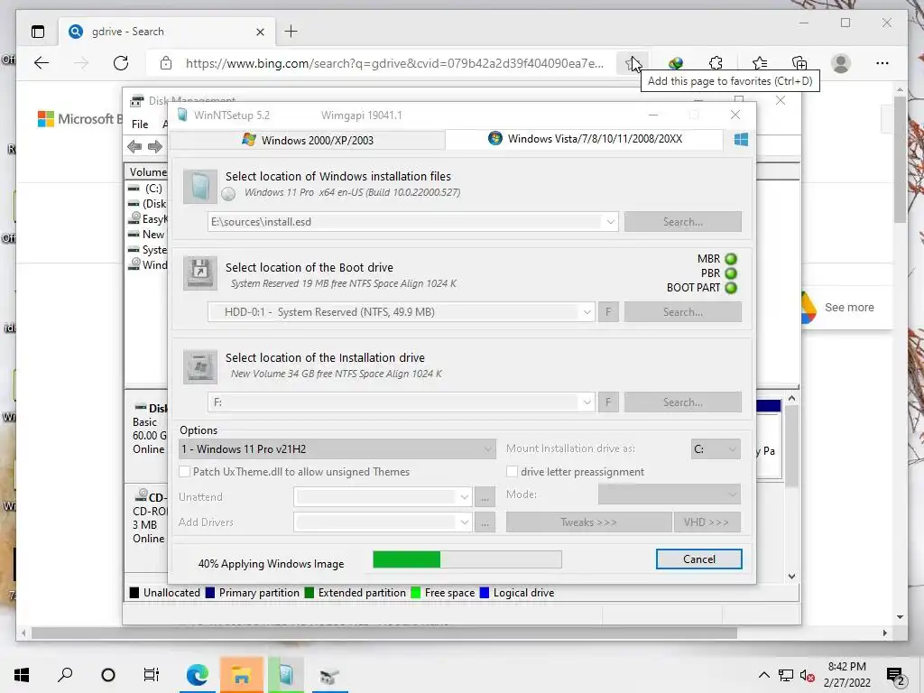
Task: Click the browser horizontal scrollbar
Action: click(383, 633)
